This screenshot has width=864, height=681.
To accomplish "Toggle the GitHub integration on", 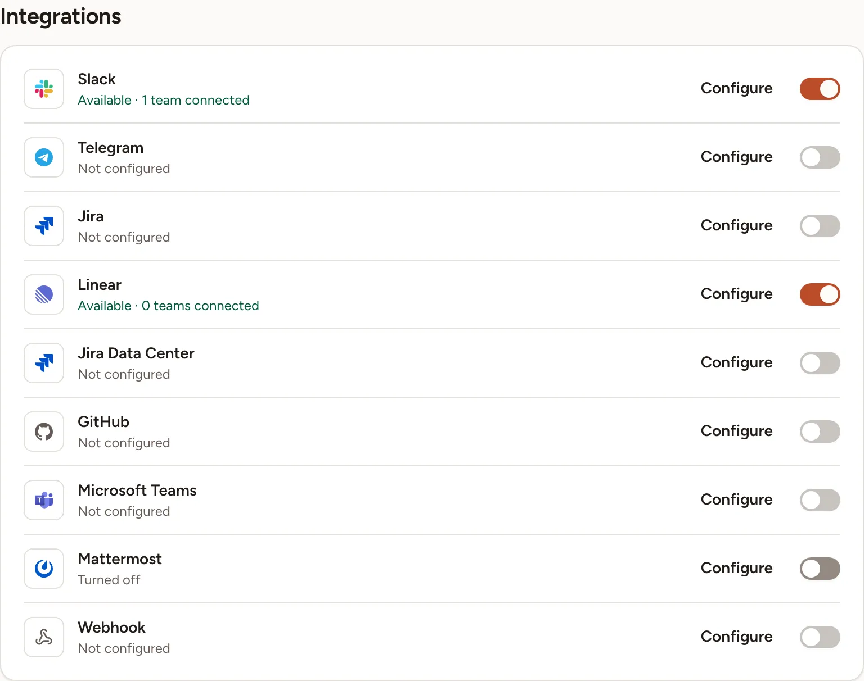I will click(820, 432).
